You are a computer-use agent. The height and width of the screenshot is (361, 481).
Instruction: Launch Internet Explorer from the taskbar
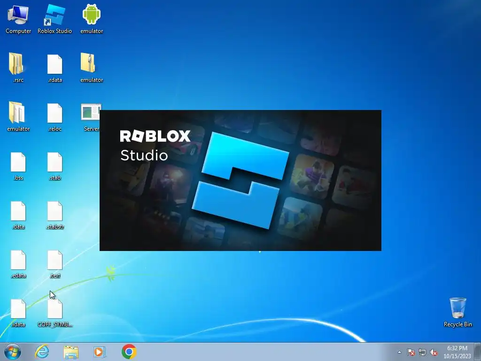tap(42, 352)
